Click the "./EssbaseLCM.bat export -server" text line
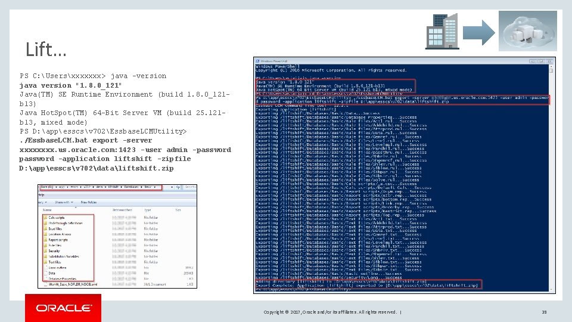 tap(86, 140)
